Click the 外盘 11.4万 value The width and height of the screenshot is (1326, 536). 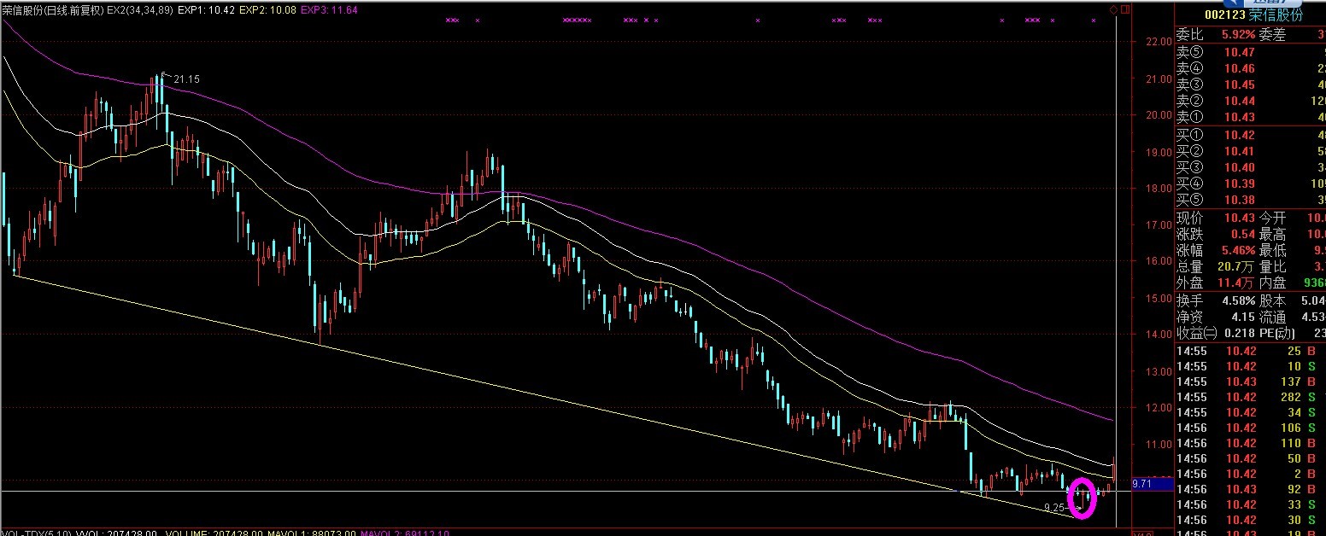(x=1235, y=283)
